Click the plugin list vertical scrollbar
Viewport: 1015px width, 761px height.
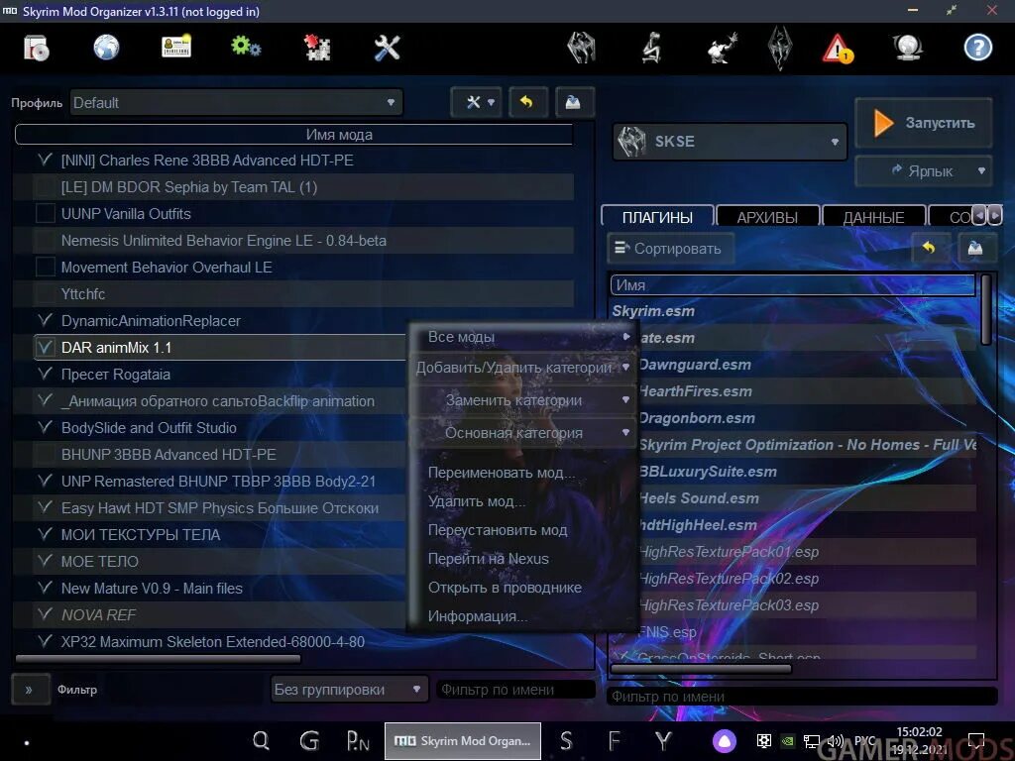click(986, 309)
